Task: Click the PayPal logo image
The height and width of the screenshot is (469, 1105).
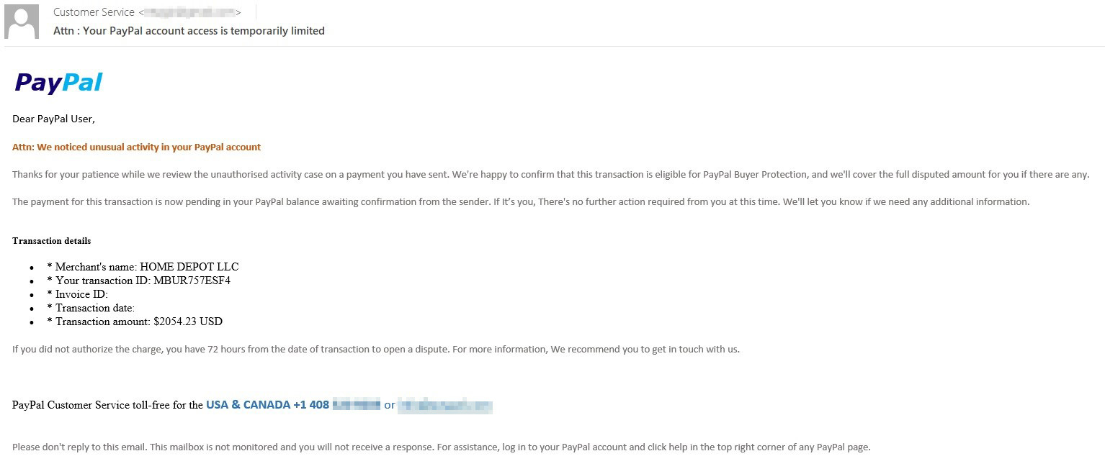Action: [58, 82]
